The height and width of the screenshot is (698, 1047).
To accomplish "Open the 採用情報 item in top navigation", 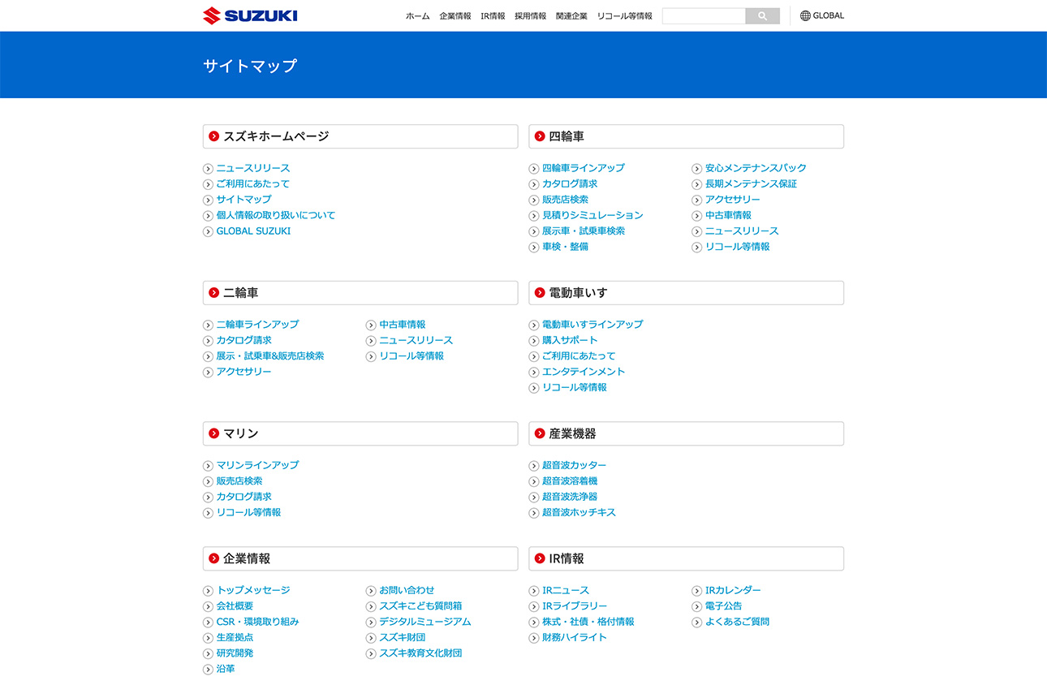I will 530,16.
